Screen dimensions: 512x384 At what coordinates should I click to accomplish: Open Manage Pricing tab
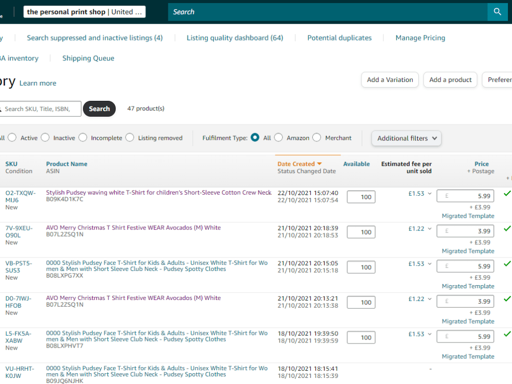(x=420, y=38)
